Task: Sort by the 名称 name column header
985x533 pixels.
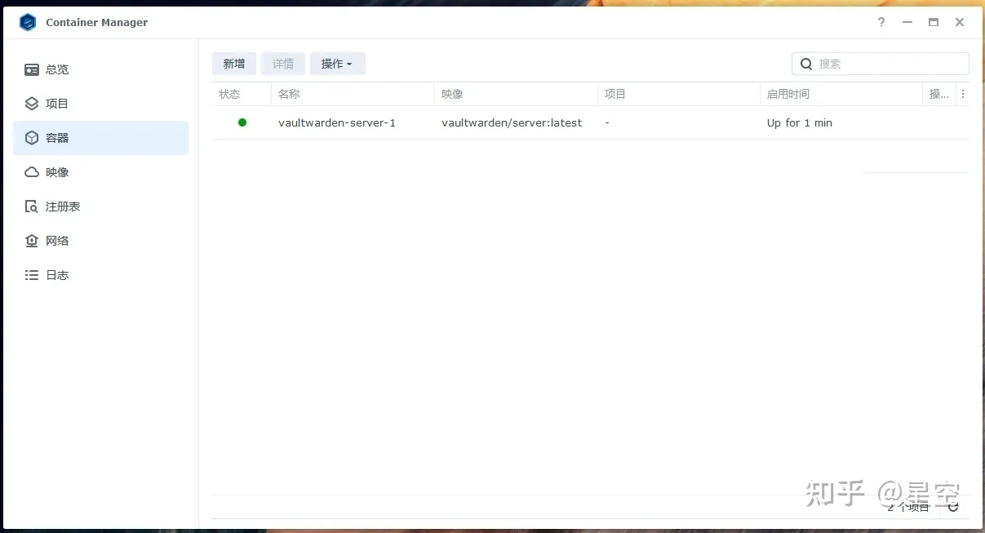Action: pos(289,94)
